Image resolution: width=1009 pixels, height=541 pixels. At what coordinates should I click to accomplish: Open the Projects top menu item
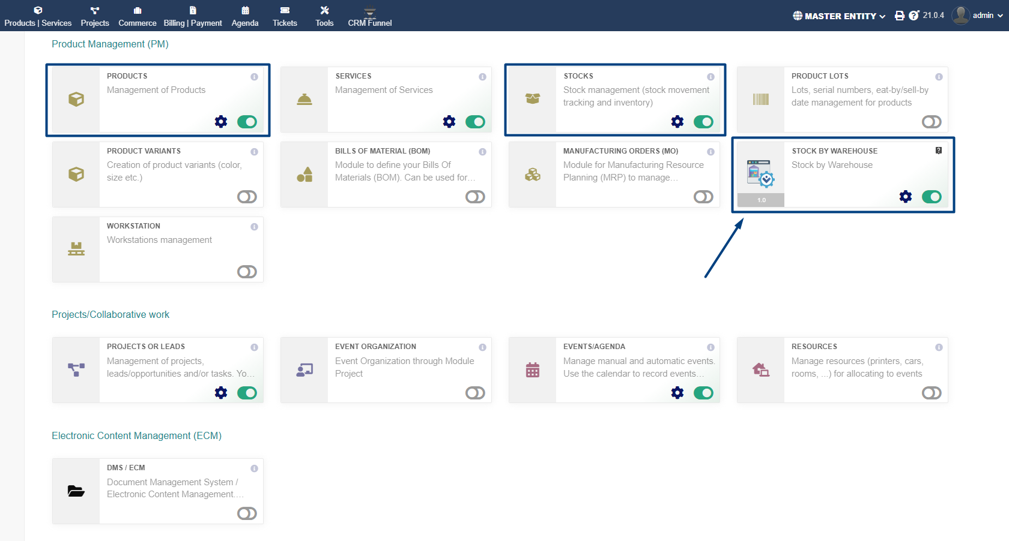[x=95, y=16]
